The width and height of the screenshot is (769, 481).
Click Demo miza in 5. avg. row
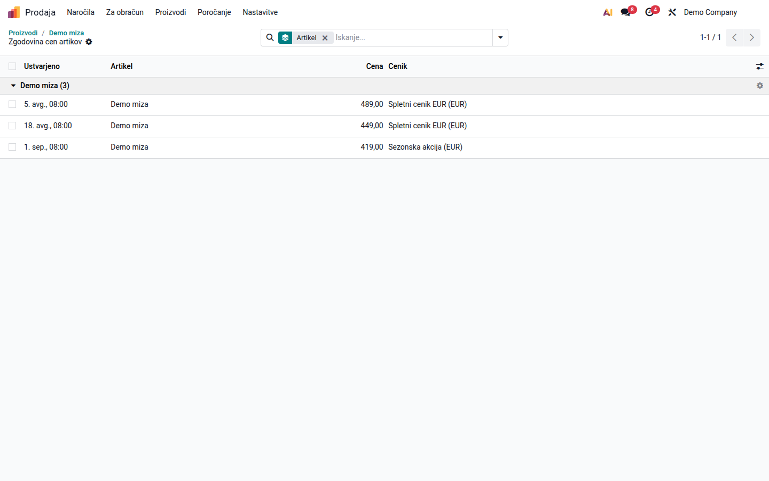pyautogui.click(x=129, y=104)
